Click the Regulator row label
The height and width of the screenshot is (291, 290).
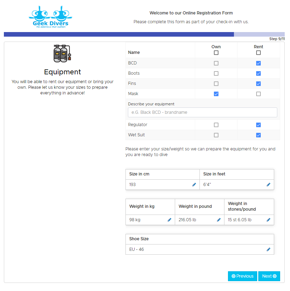tap(137, 125)
